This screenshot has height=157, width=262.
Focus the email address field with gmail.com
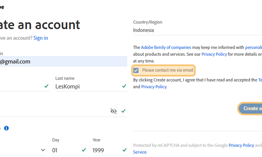click(64, 62)
